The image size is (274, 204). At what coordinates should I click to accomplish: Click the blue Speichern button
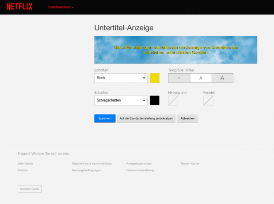(105, 119)
